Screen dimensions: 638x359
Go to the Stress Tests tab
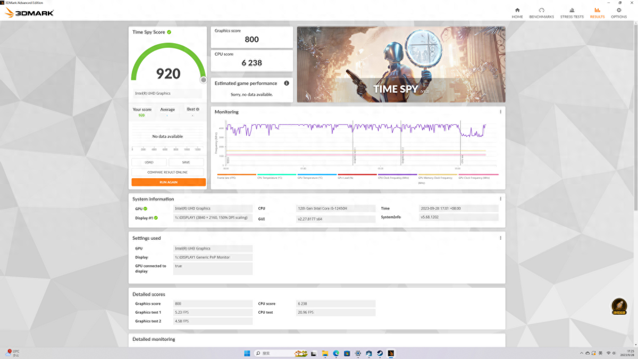coord(572,13)
